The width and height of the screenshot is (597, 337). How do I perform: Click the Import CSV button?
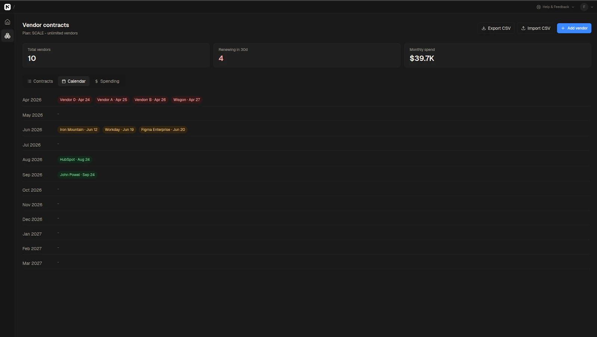(x=535, y=28)
